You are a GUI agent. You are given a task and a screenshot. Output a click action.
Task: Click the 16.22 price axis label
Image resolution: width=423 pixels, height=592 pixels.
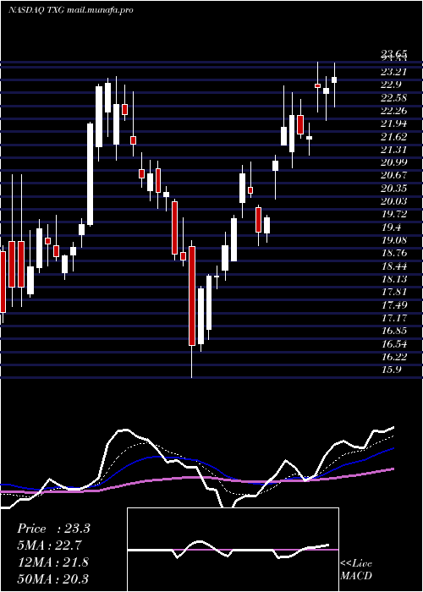394,356
